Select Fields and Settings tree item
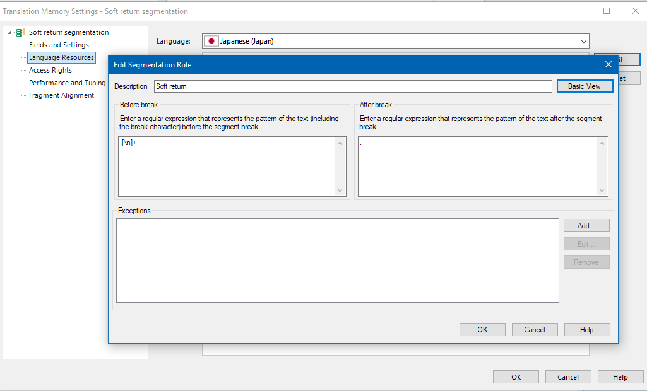 click(x=59, y=45)
